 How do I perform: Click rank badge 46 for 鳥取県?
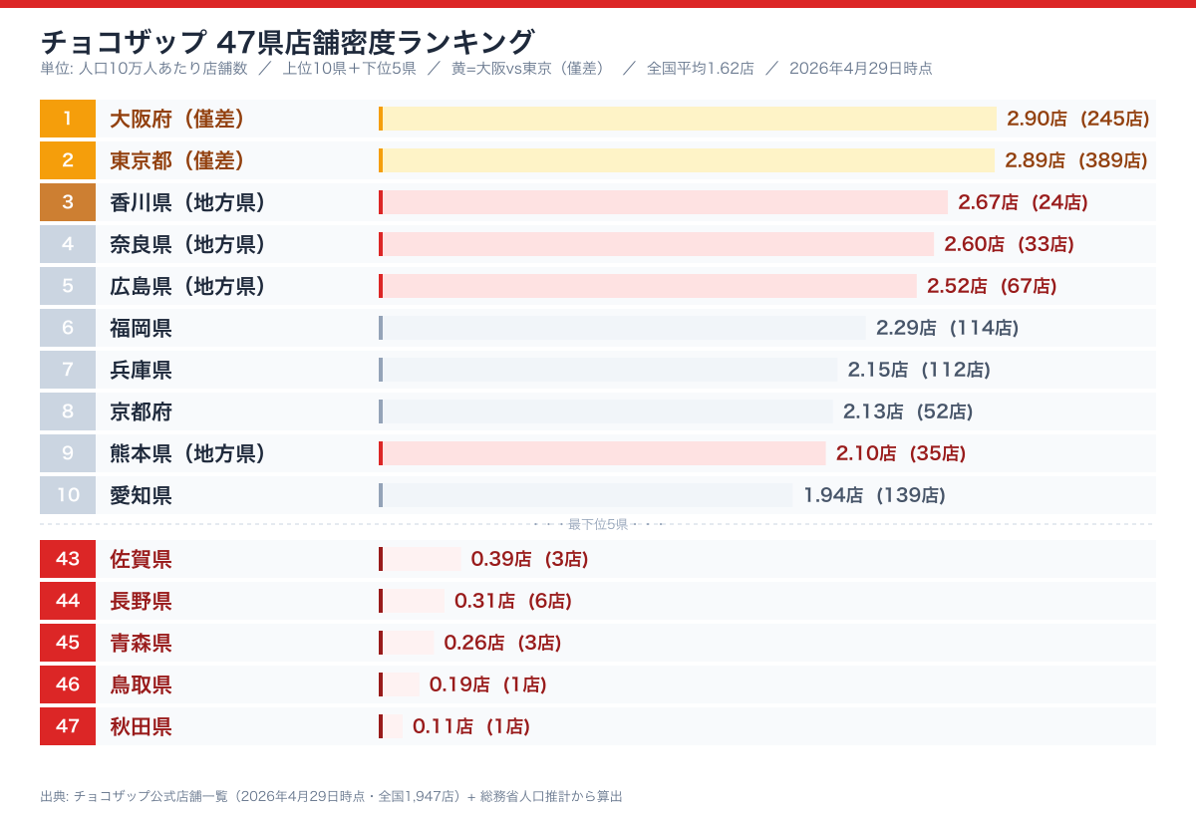coord(68,684)
